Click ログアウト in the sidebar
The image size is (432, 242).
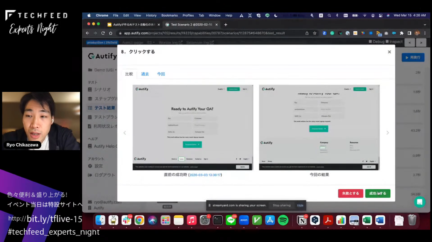click(101, 175)
